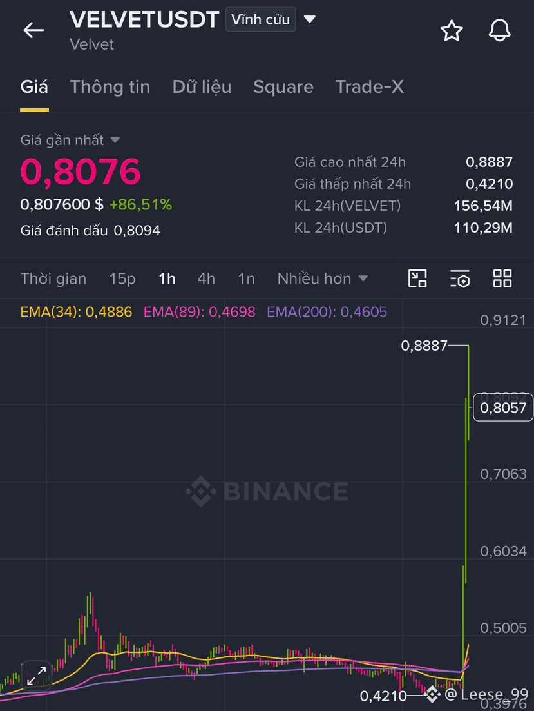Tap the EMA(89): 0,4698 indicator label

pos(200,312)
